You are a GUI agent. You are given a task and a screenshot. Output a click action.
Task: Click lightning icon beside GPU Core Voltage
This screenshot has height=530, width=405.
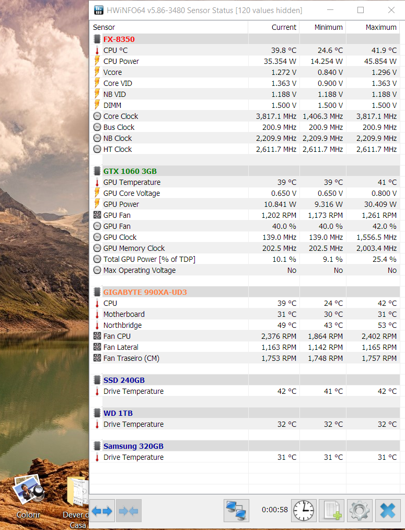[97, 193]
